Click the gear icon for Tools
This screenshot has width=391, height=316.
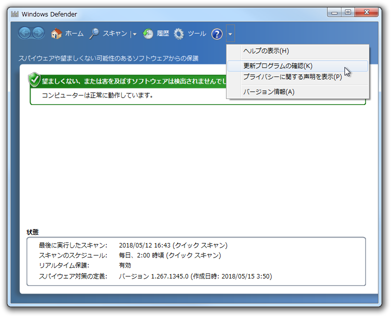(x=179, y=33)
